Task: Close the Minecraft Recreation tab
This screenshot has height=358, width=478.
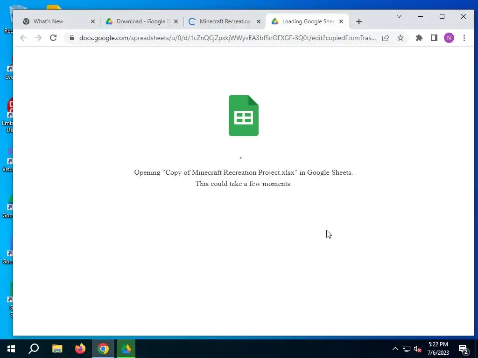Action: [x=259, y=21]
